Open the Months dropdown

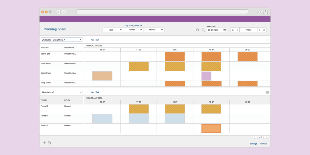click(154, 30)
